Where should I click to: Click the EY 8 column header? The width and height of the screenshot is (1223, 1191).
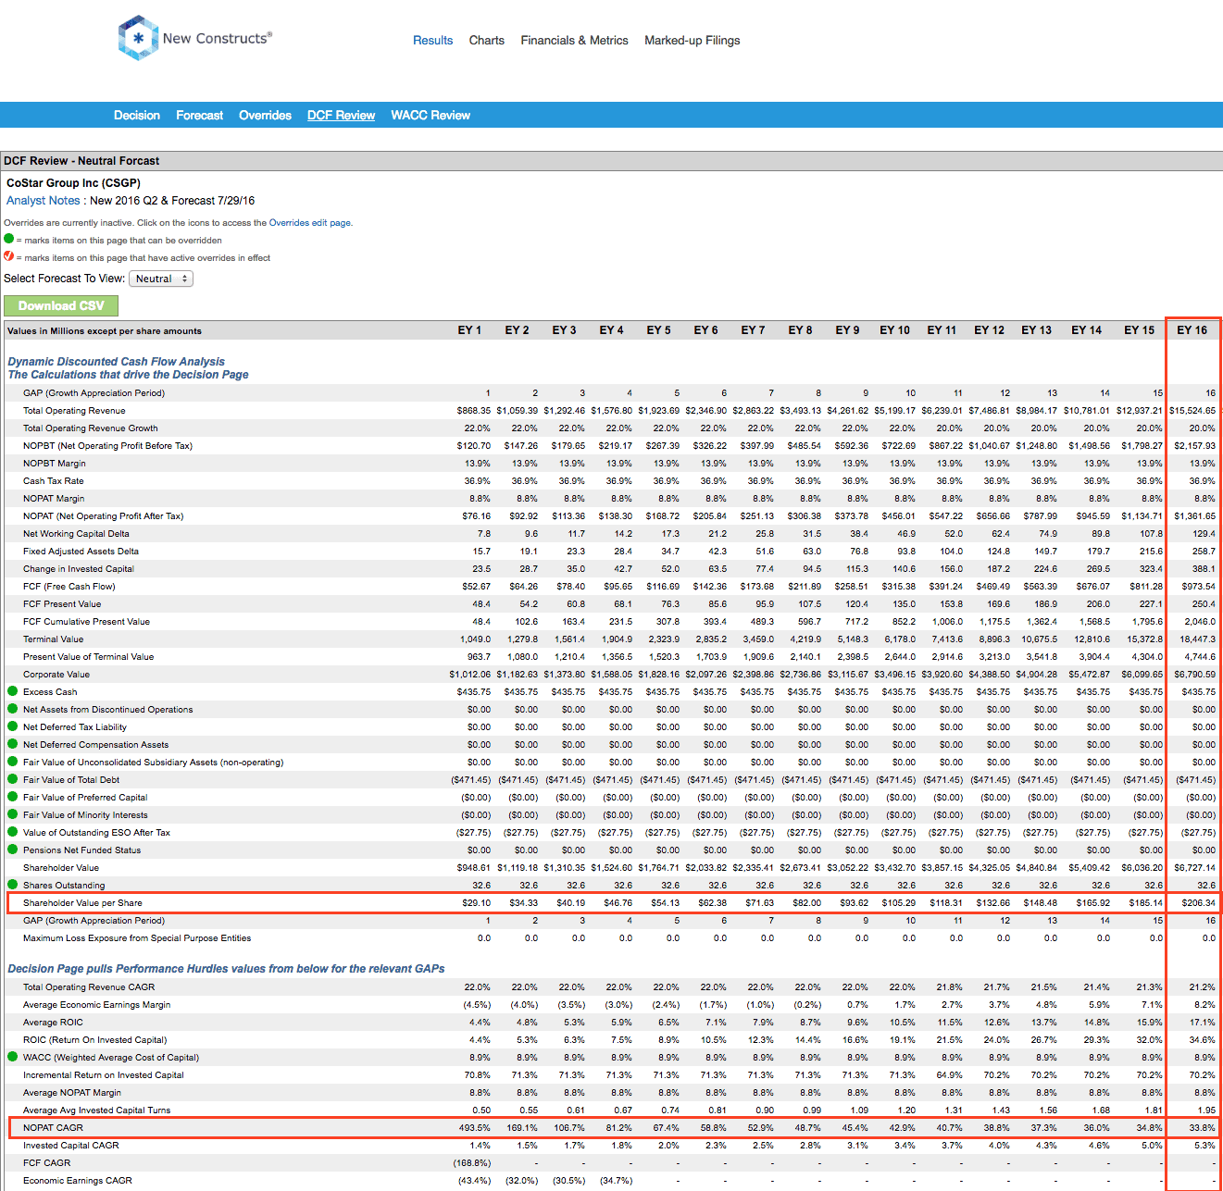coord(801,330)
